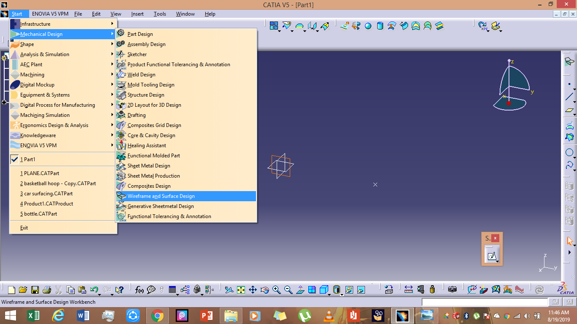Click the Zoom Out magnifier
The image size is (577, 324).
pyautogui.click(x=288, y=290)
